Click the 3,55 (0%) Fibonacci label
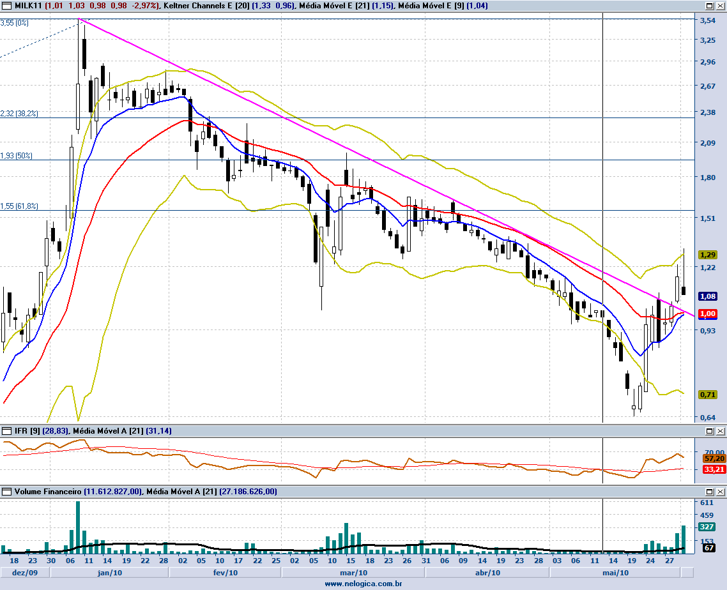 click(14, 23)
